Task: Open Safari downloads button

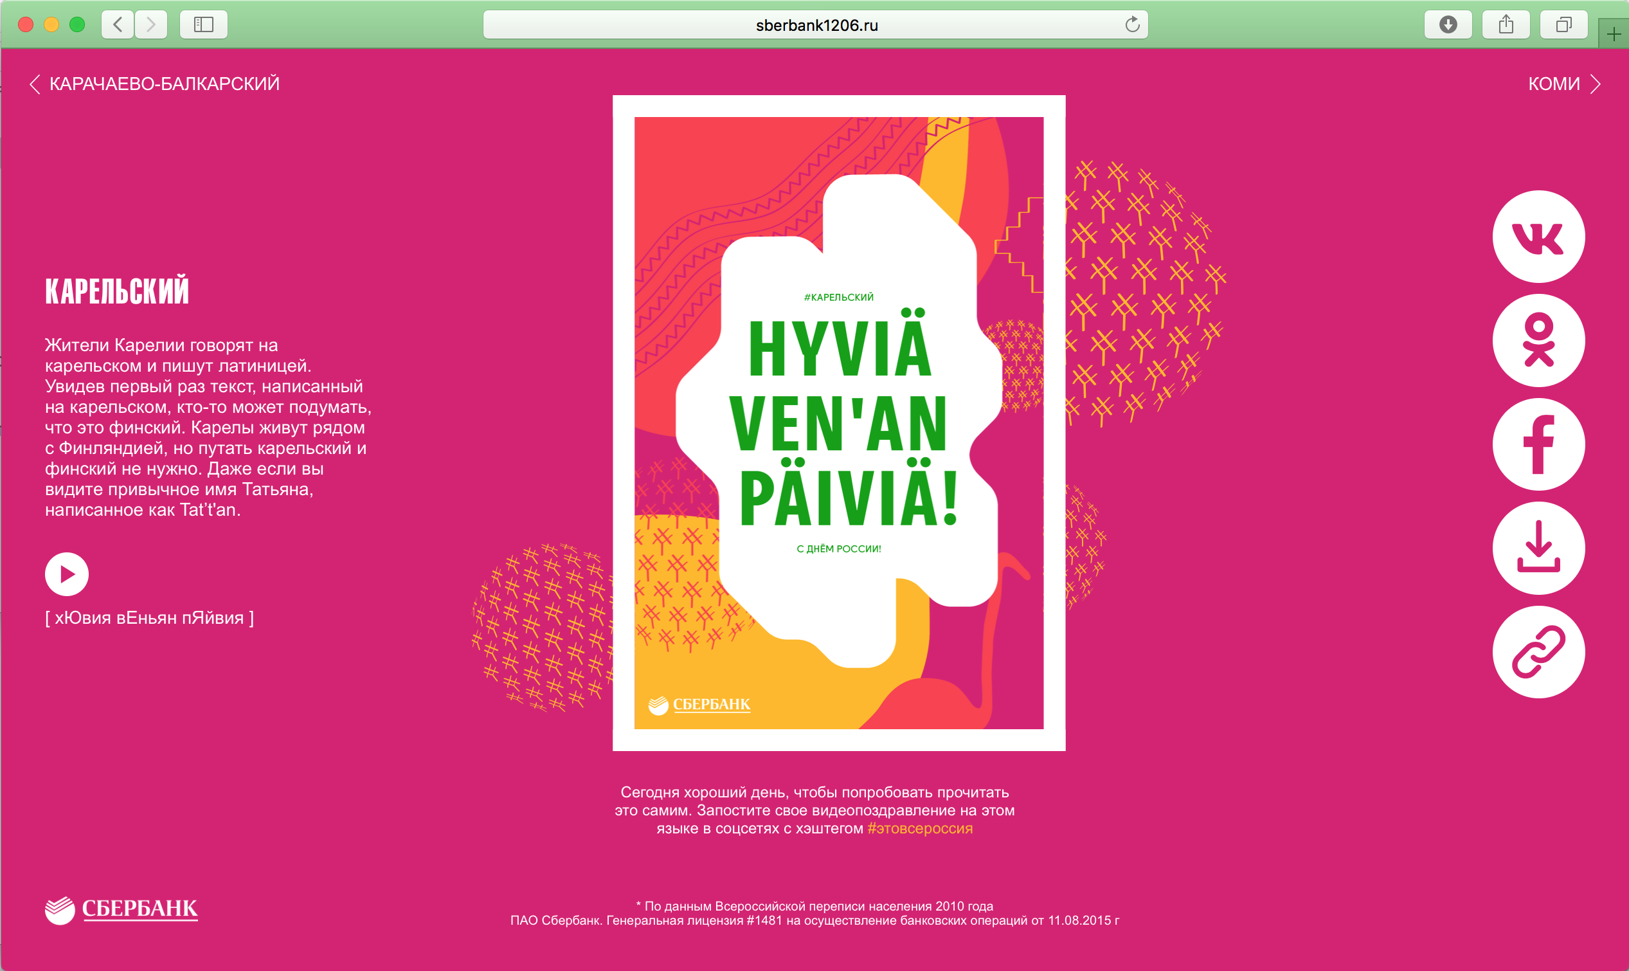Action: 1448,25
